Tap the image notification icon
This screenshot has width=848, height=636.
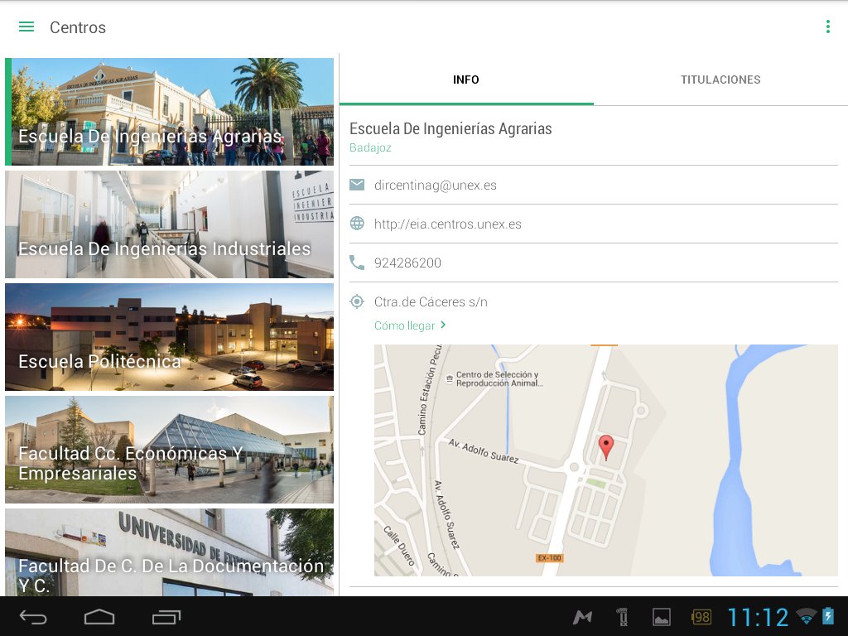coord(662,617)
